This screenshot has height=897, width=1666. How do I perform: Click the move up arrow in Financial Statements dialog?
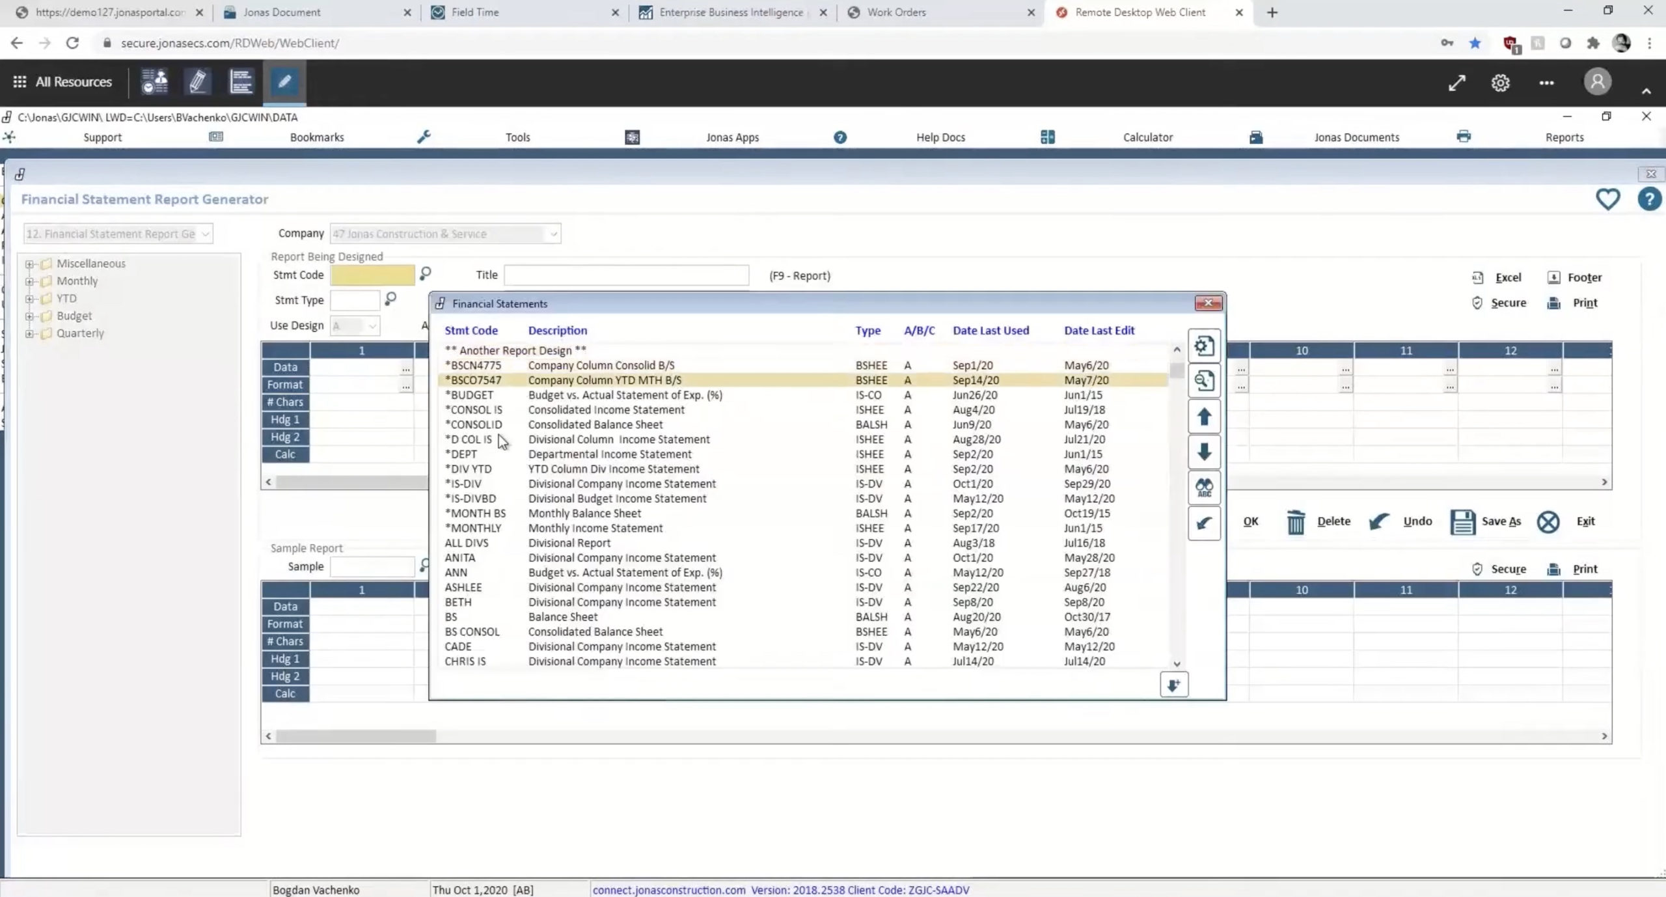click(x=1204, y=417)
